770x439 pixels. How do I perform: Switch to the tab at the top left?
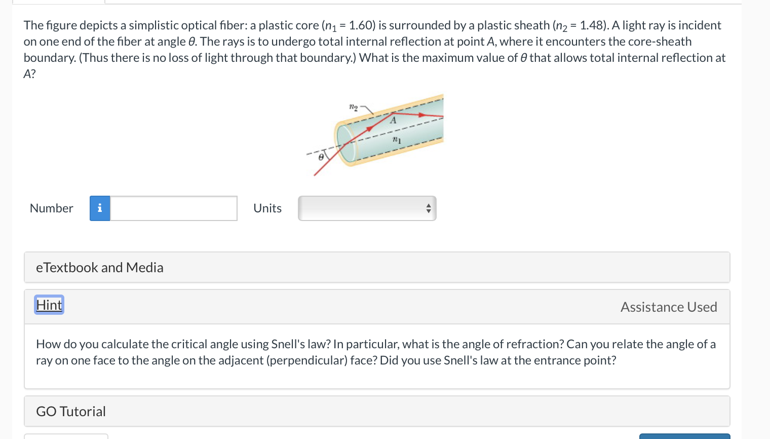[x=58, y=2]
